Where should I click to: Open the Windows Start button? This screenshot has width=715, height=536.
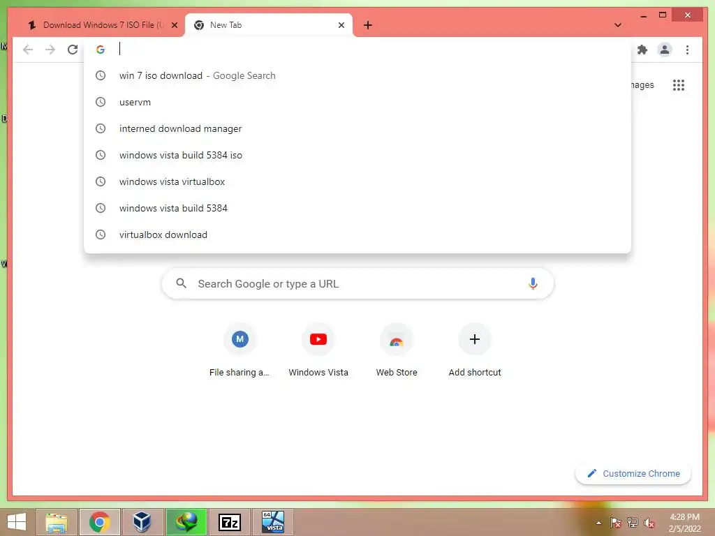pyautogui.click(x=17, y=522)
